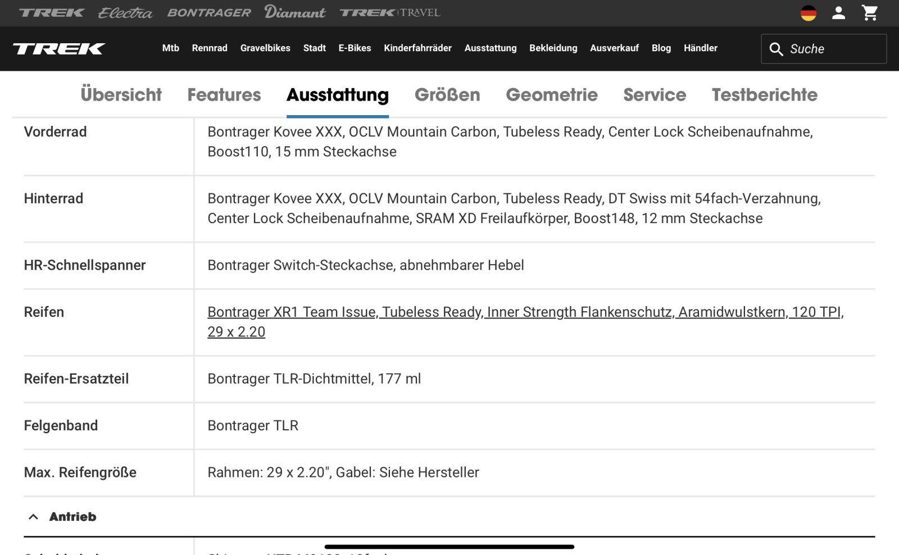Open the Testberichte tab
The height and width of the screenshot is (555, 899).
pyautogui.click(x=764, y=95)
